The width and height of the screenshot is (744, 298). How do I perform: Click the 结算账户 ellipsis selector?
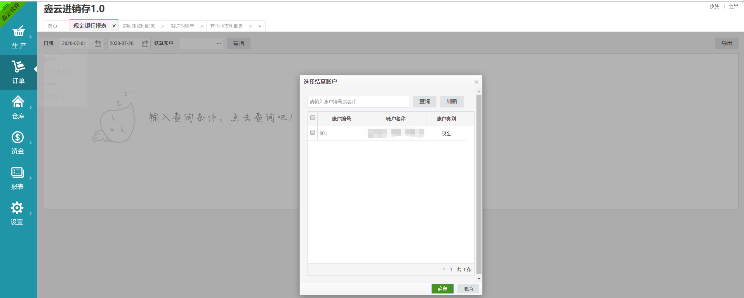tap(219, 43)
